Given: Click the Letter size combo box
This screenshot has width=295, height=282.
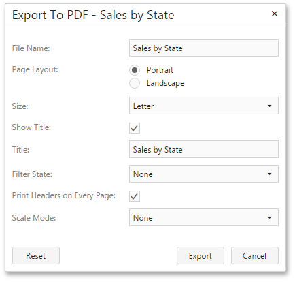Looking at the screenshot, I should 204,106.
